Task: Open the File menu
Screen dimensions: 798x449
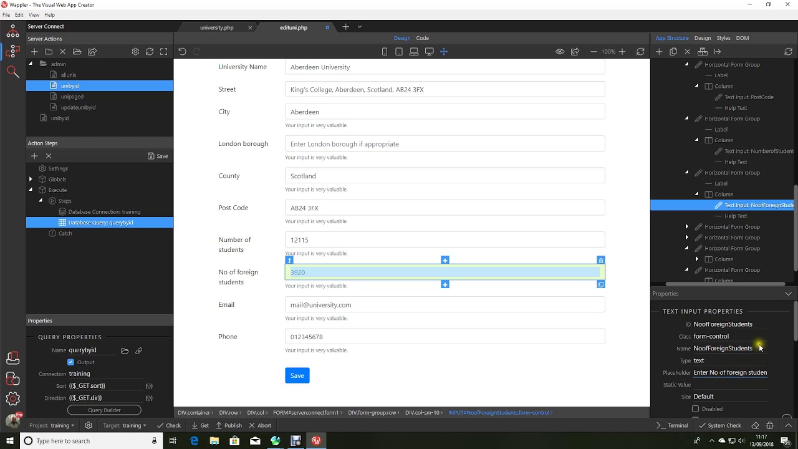Action: click(6, 15)
